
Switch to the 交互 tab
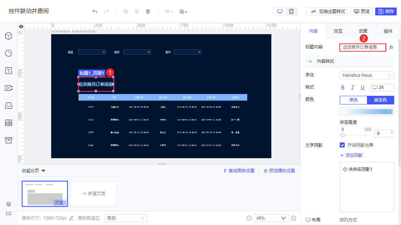[x=338, y=31]
